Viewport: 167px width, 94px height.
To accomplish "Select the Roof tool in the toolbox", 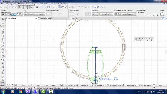I will [3, 56].
